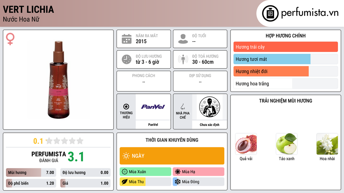Click the launch year value 2015
344x193 pixels.
pos(141,41)
